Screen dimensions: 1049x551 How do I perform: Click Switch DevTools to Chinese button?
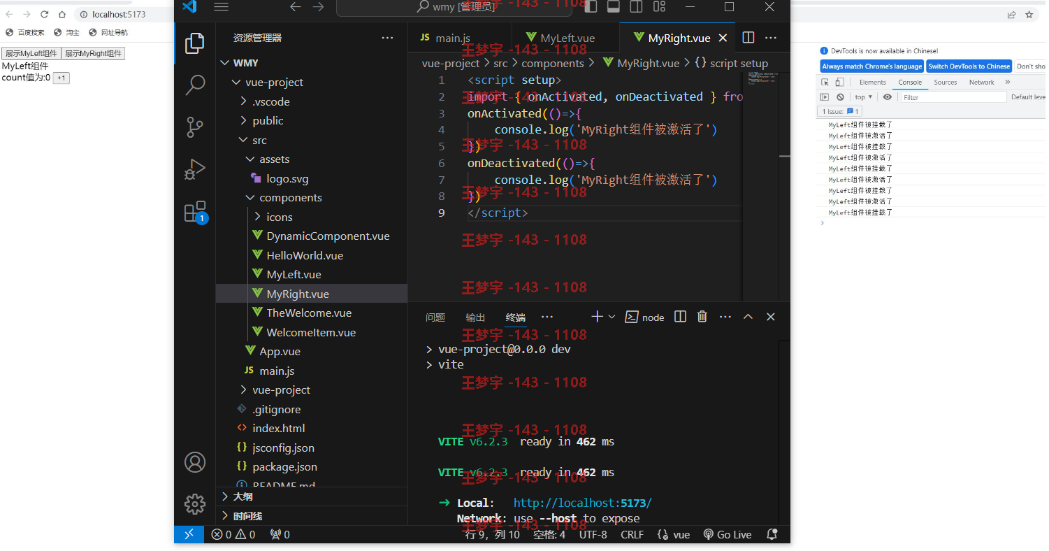[969, 66]
